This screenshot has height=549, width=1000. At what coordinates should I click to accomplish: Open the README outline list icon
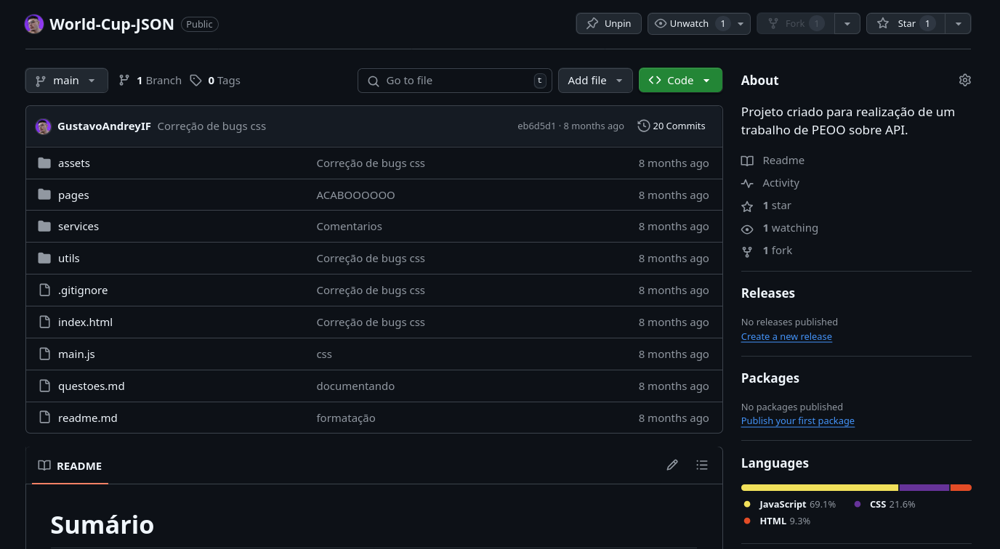pyautogui.click(x=701, y=465)
